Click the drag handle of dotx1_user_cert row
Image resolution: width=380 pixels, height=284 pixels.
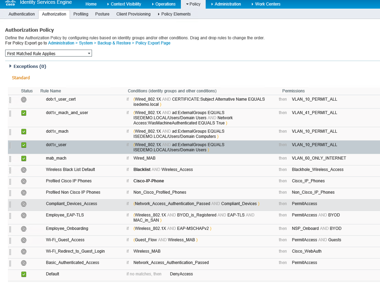[x=10, y=100]
